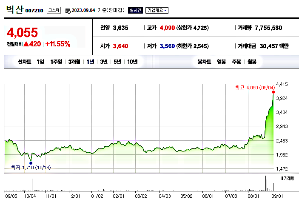The height and width of the screenshot is (205, 299).
Task: Click the blue 최저 1,710 marker dot
Action: click(x=31, y=163)
